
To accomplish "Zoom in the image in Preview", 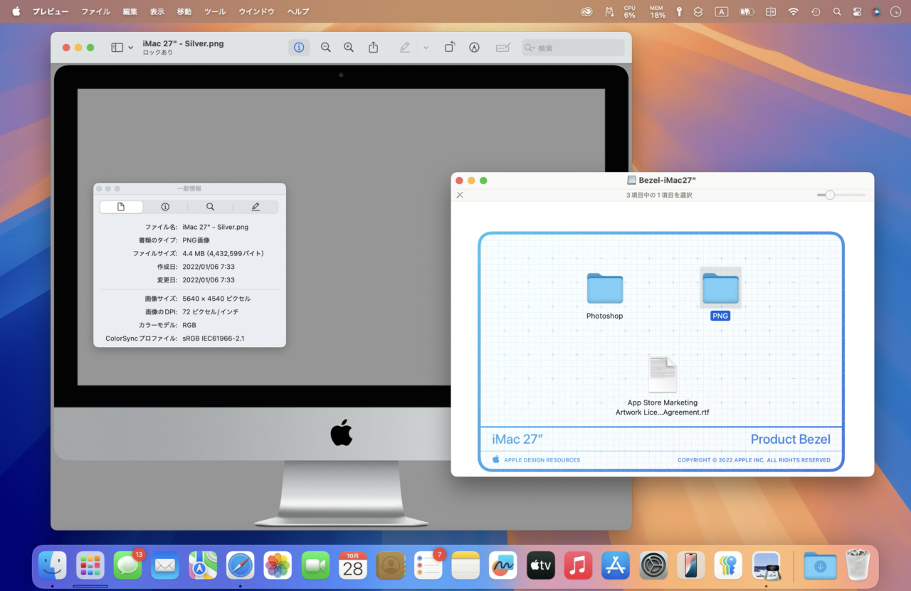I will [349, 47].
